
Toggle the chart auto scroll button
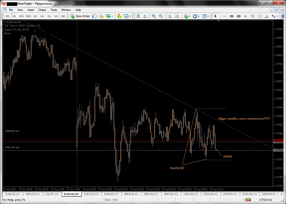170,16
